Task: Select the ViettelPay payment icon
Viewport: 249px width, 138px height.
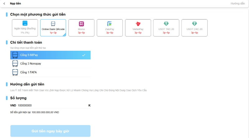Action: pos(138,24)
